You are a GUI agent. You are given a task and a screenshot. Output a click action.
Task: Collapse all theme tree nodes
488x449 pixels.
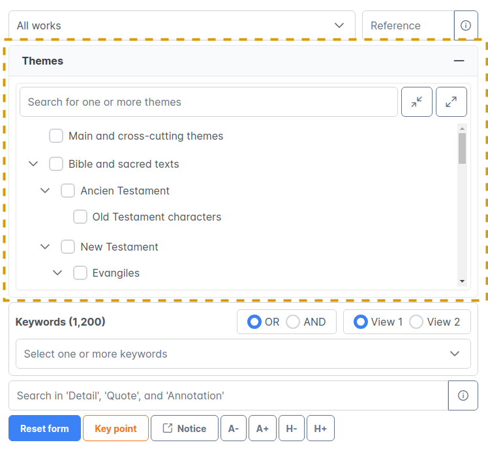(416, 102)
